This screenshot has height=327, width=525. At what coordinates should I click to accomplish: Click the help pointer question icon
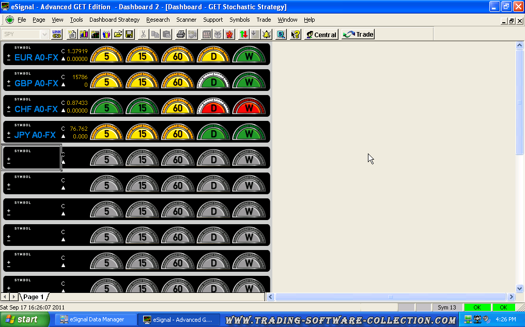(x=296, y=35)
